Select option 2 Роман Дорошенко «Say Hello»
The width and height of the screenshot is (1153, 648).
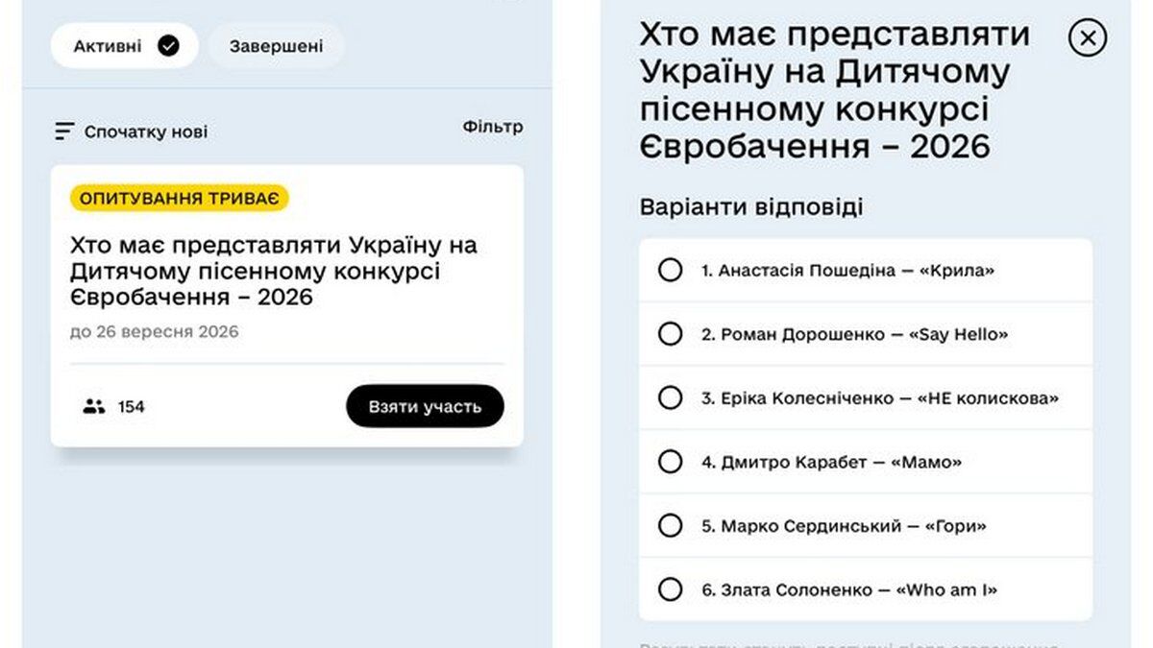click(x=866, y=334)
